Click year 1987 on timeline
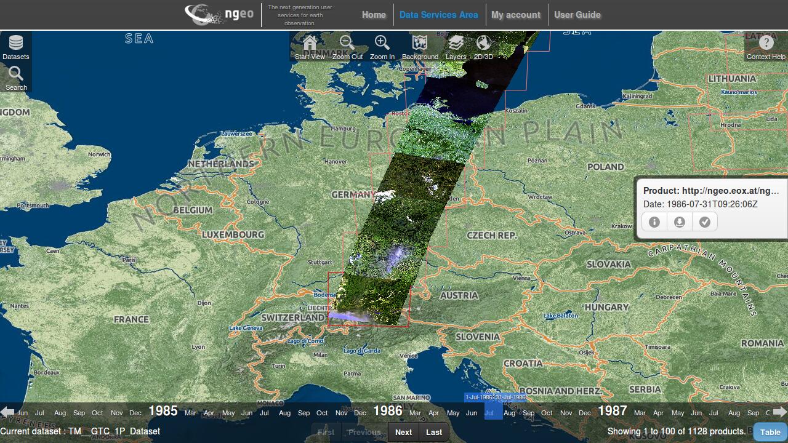 (613, 411)
